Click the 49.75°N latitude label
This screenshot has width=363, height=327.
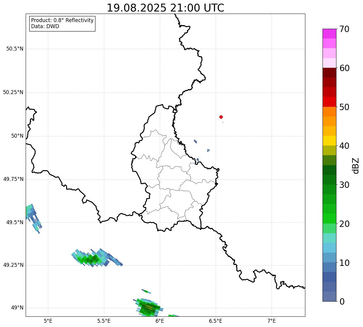pyautogui.click(x=13, y=179)
